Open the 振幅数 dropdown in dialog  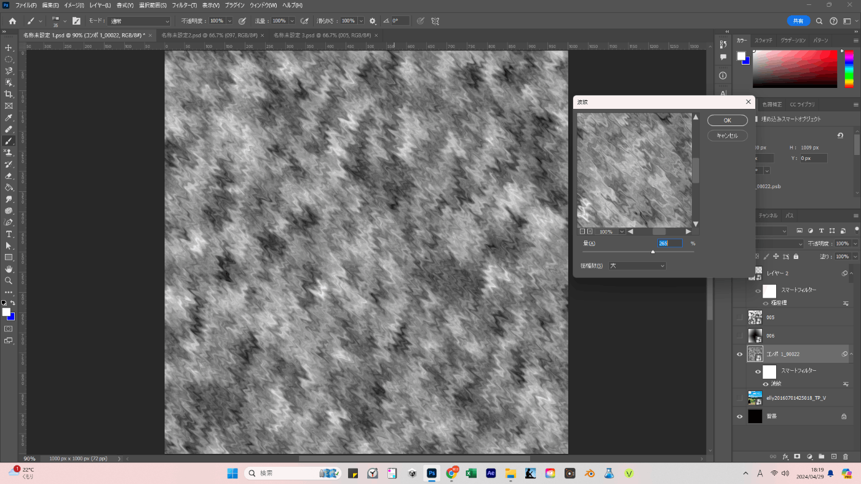click(x=637, y=266)
